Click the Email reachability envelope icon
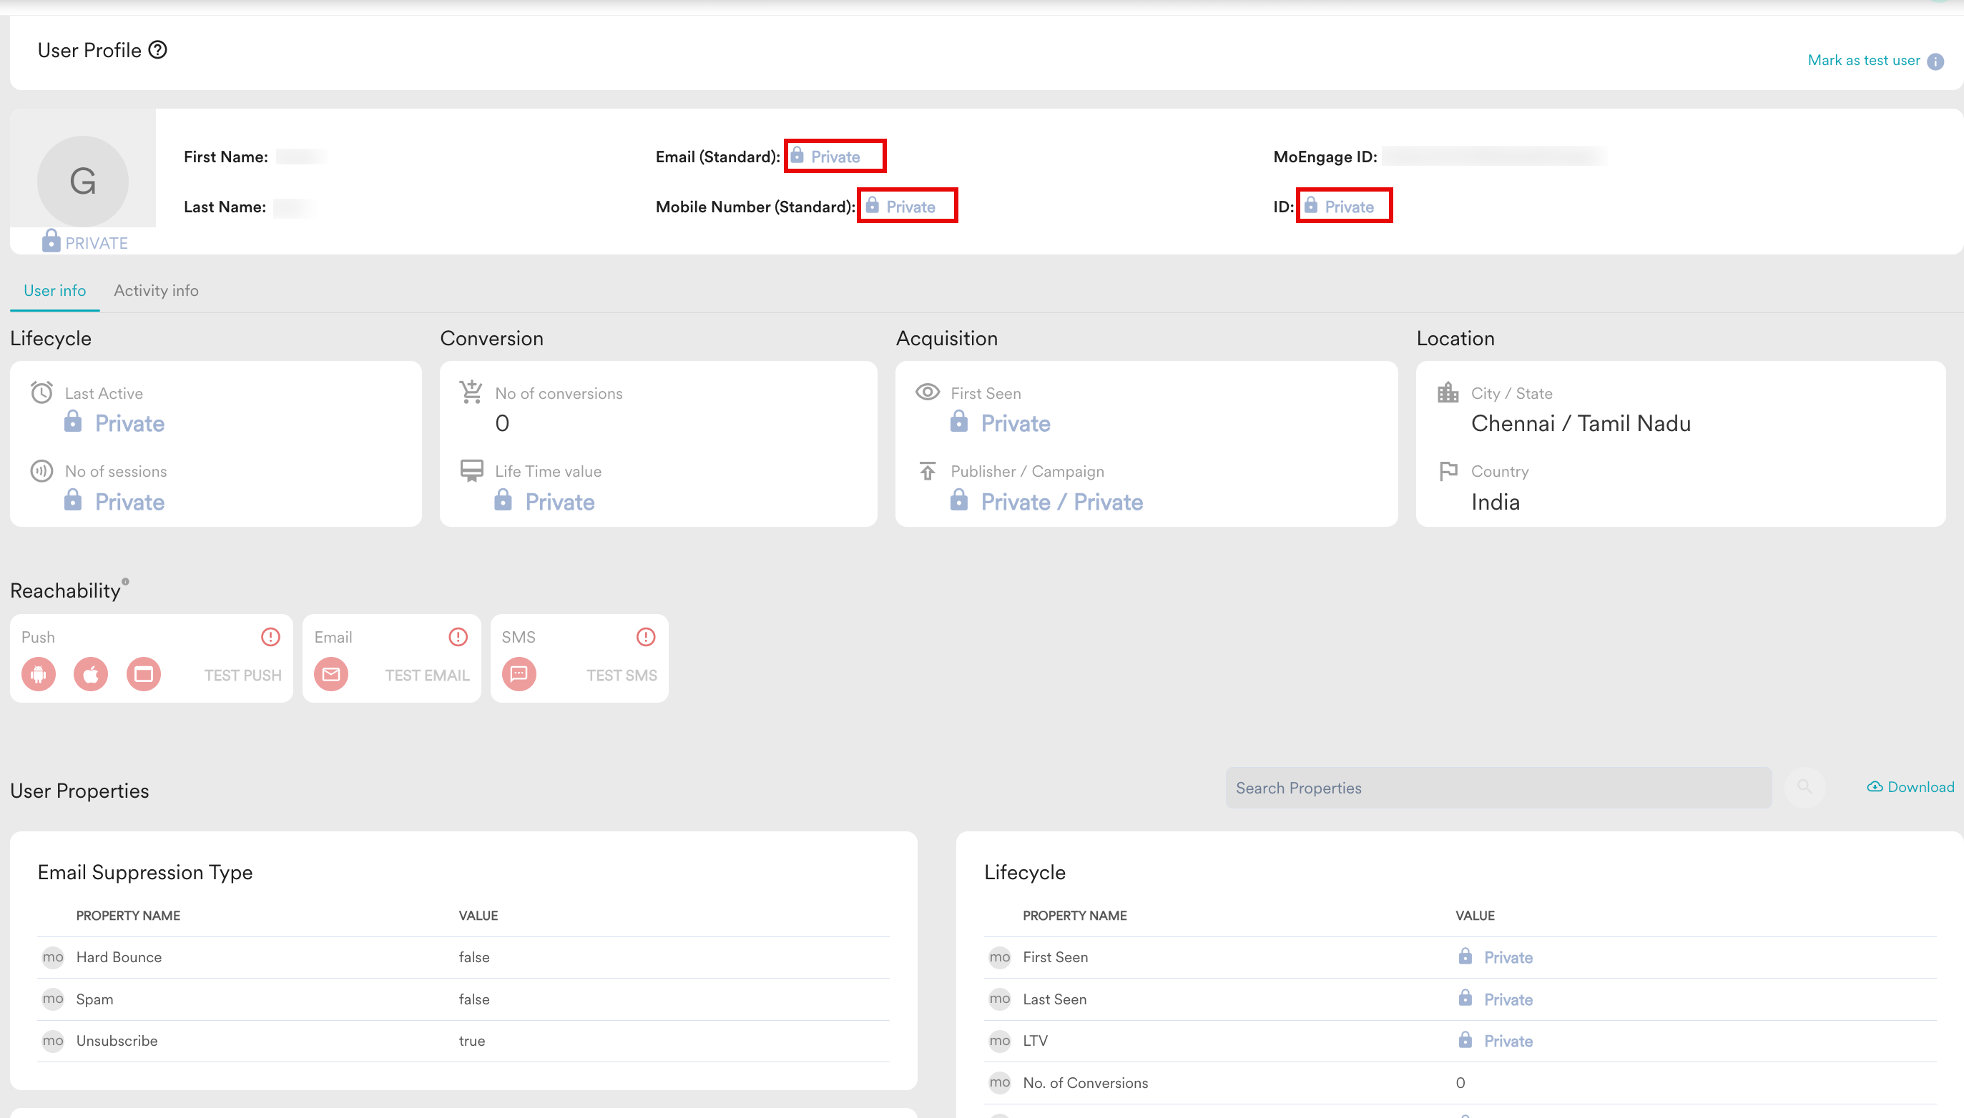 [x=331, y=674]
